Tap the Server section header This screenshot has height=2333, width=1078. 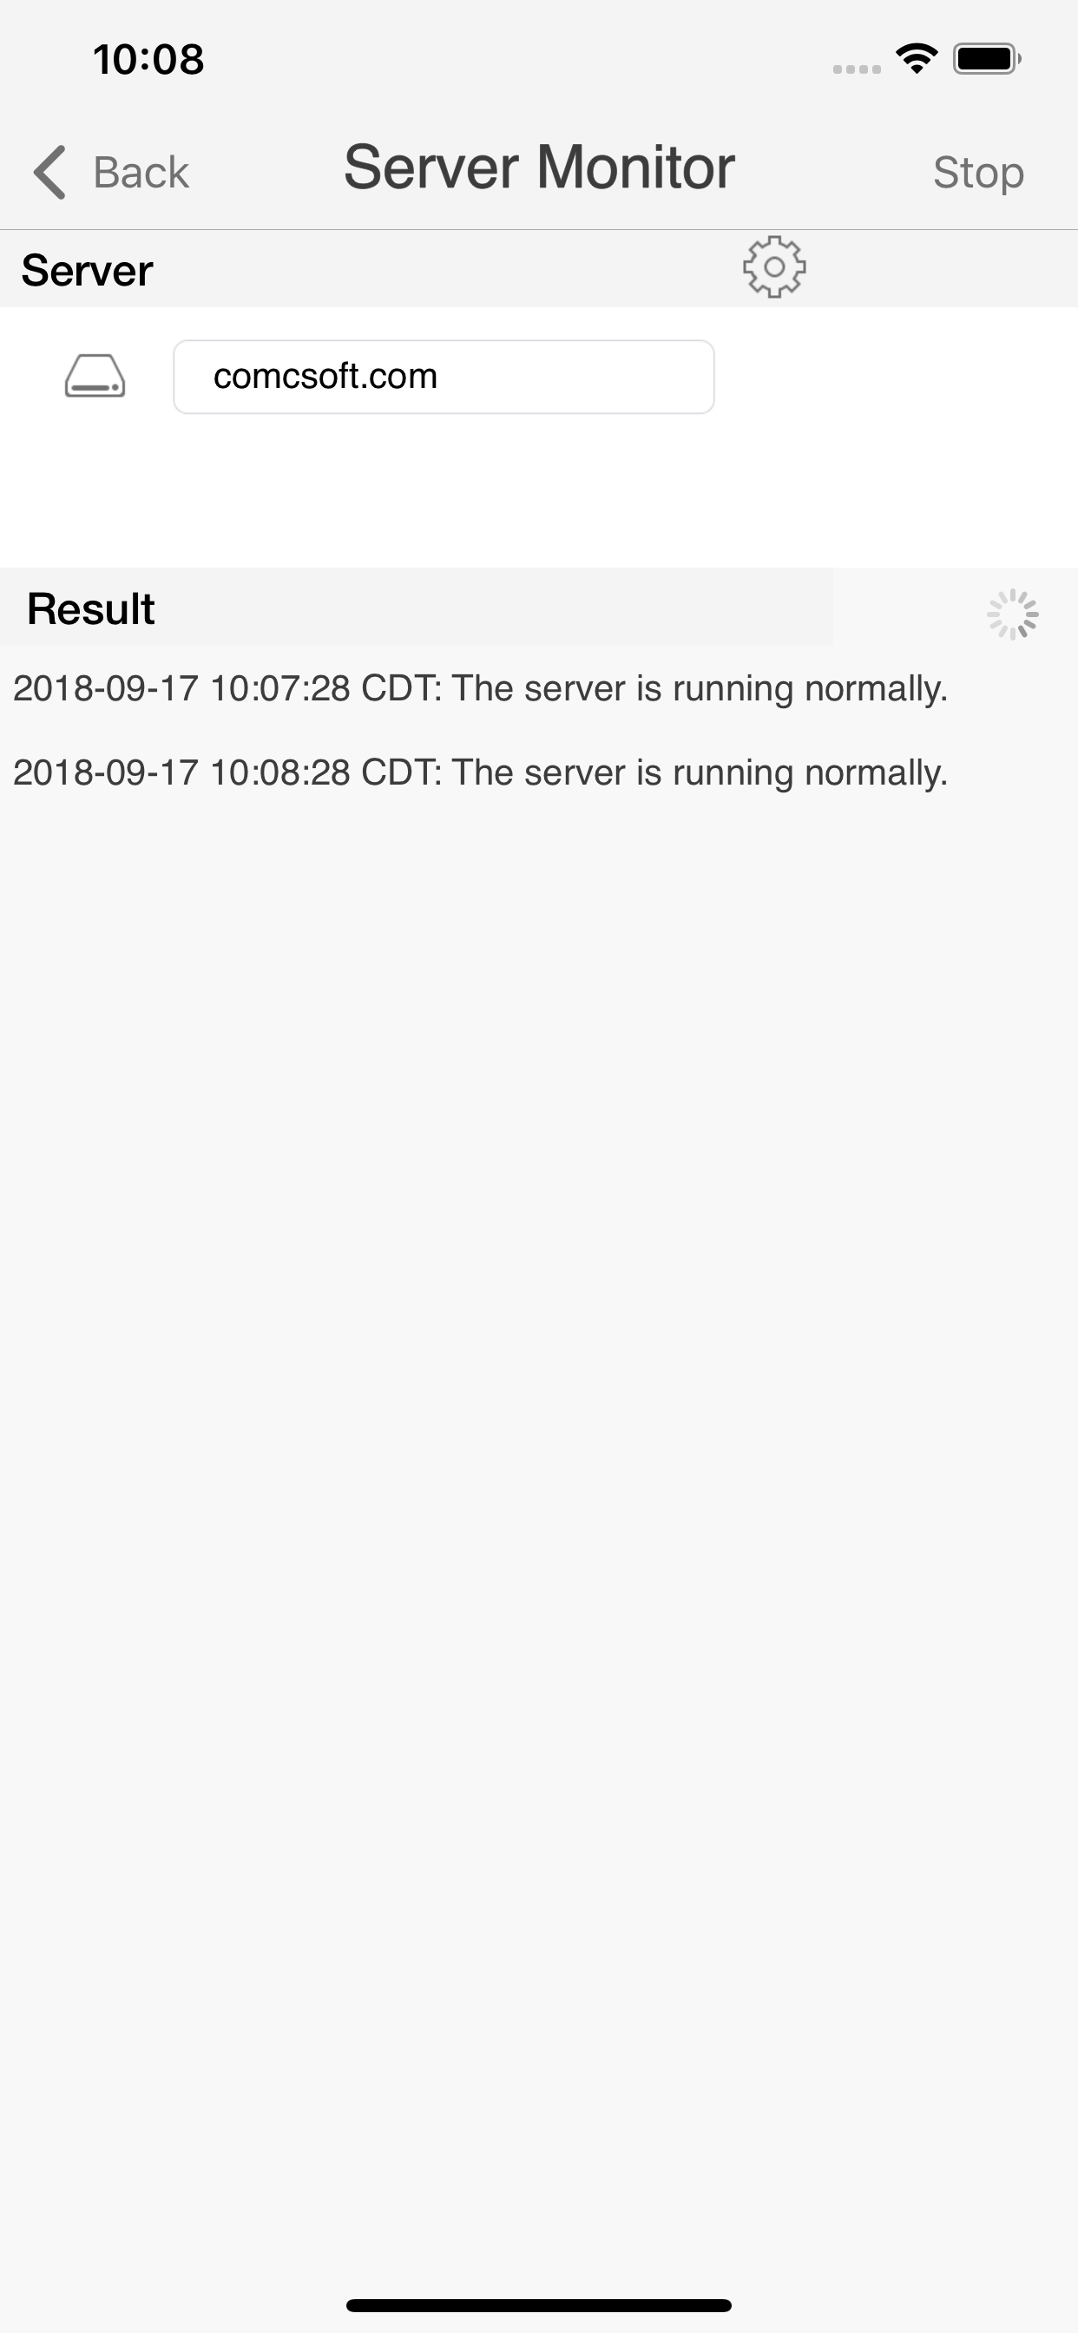pyautogui.click(x=87, y=270)
